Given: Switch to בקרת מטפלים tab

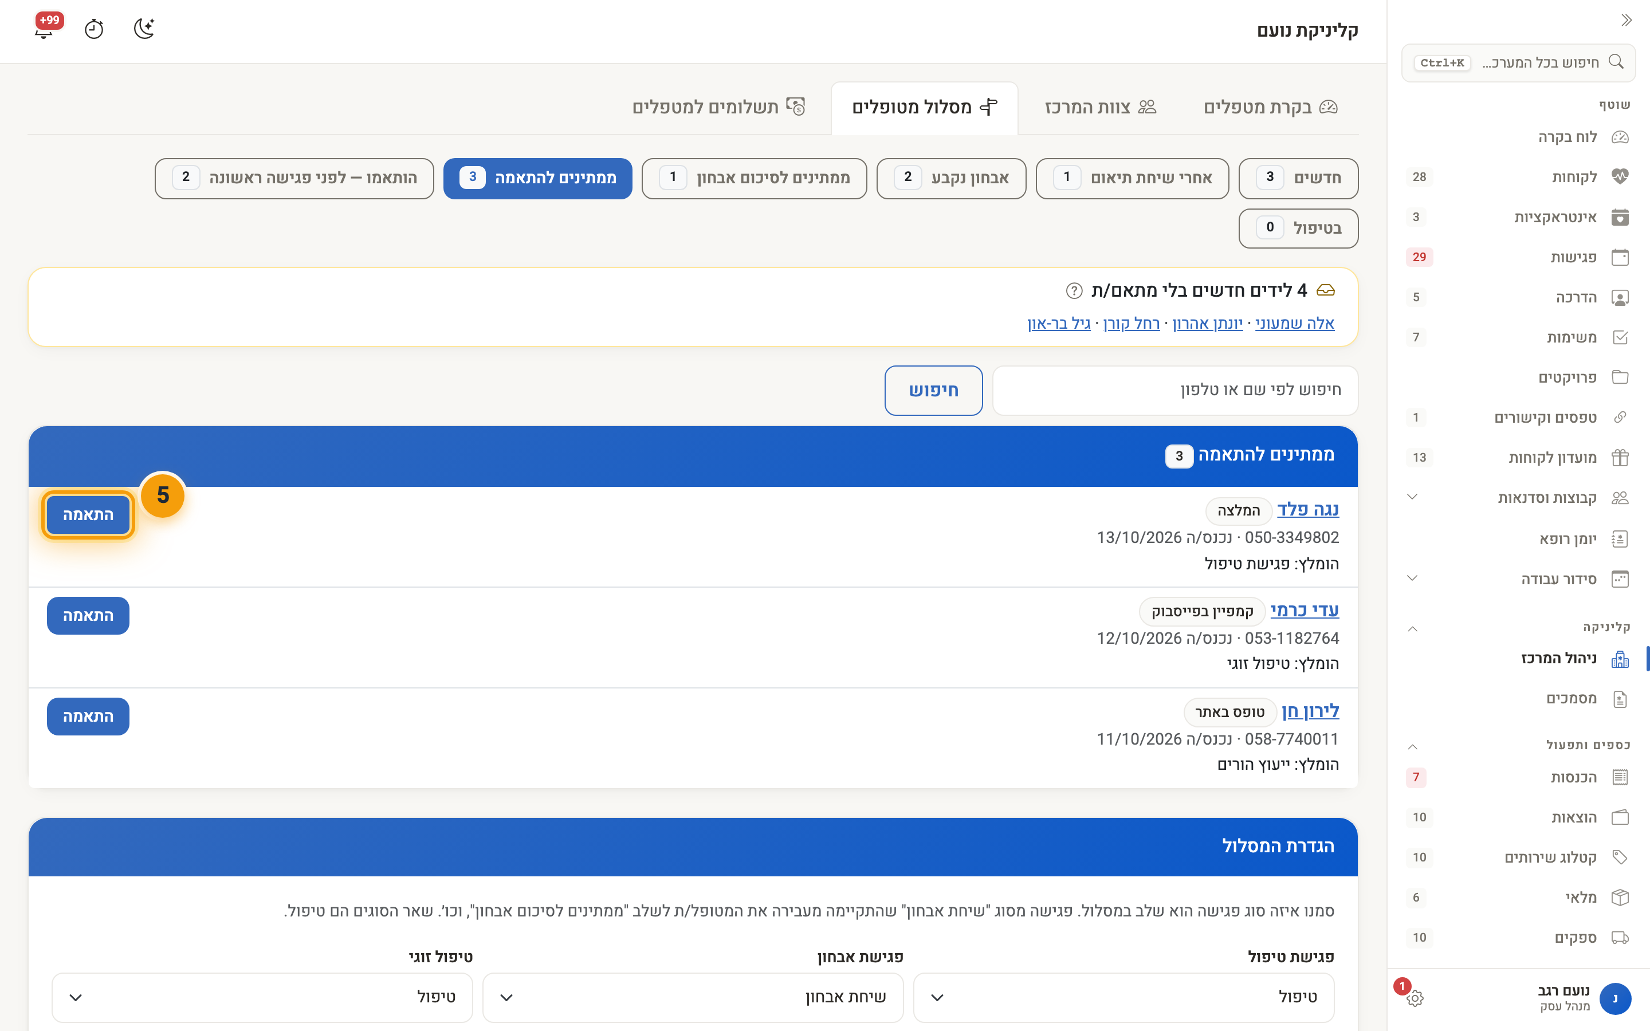Looking at the screenshot, I should (x=1270, y=107).
